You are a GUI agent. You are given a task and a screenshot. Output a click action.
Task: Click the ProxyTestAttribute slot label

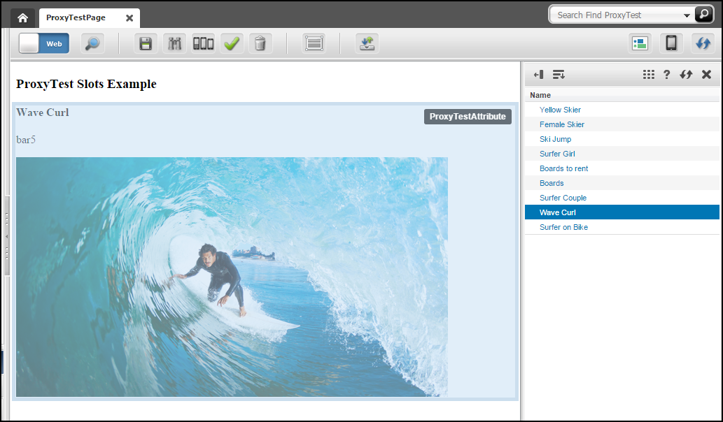click(468, 117)
